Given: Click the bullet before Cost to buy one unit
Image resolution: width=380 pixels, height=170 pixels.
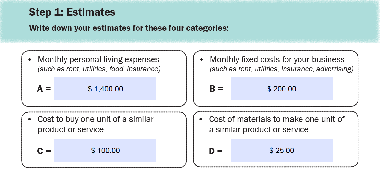Looking at the screenshot, I should click(30, 120).
